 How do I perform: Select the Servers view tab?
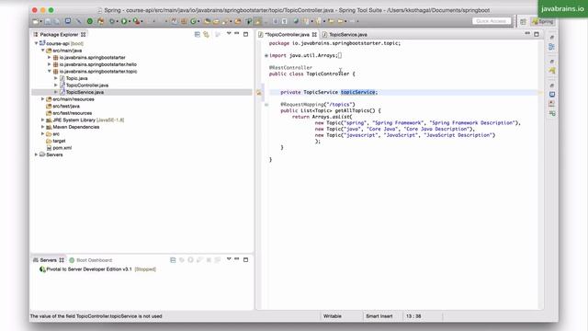49,260
